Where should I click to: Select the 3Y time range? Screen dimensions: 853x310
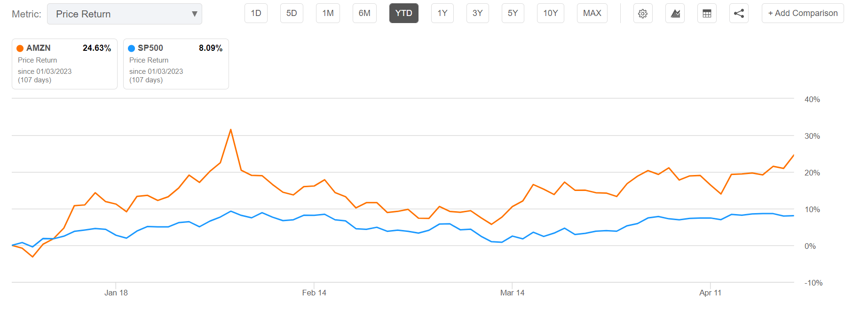[477, 13]
